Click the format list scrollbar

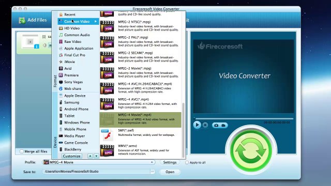183,130
